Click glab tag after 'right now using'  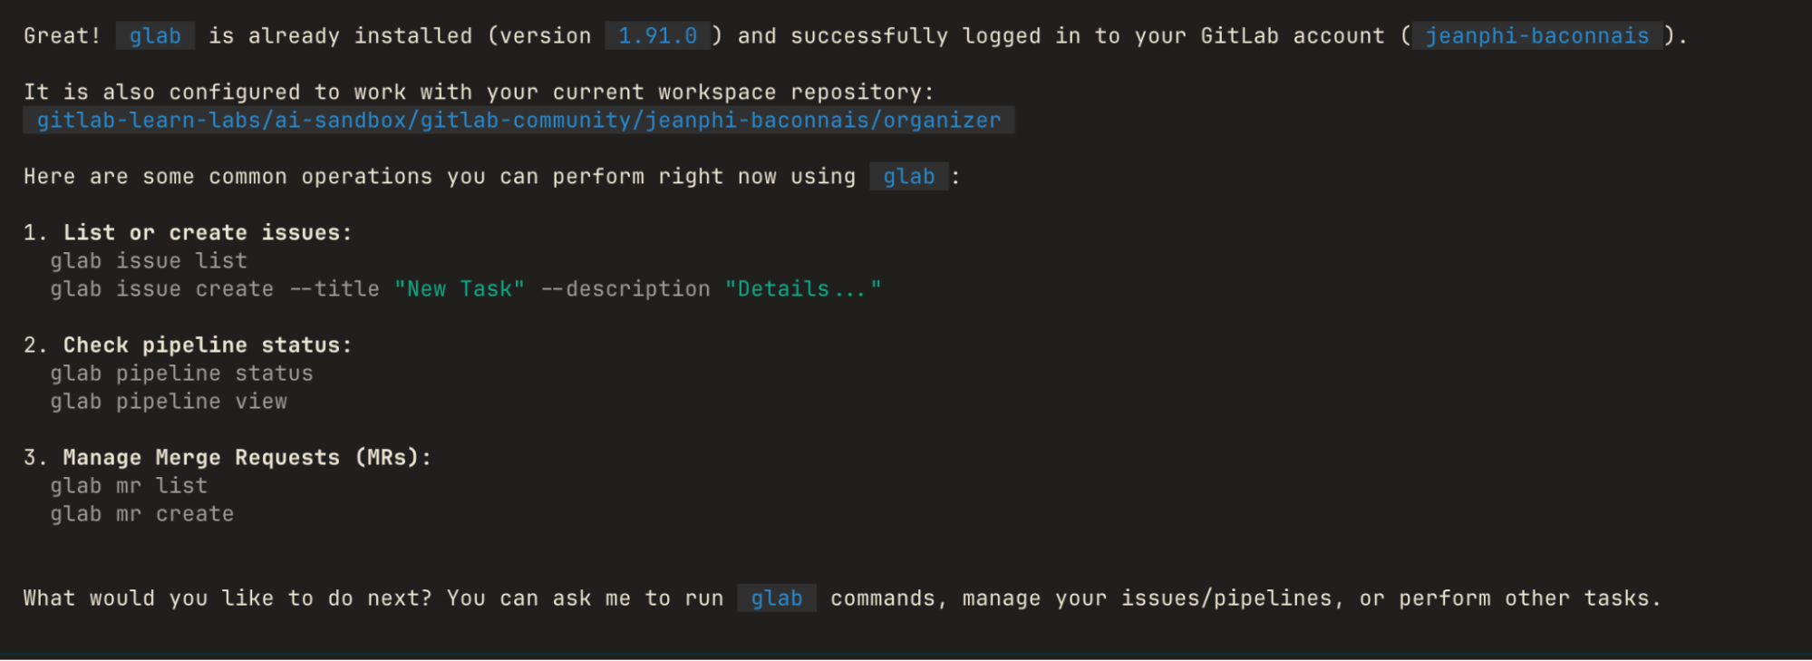coord(908,177)
